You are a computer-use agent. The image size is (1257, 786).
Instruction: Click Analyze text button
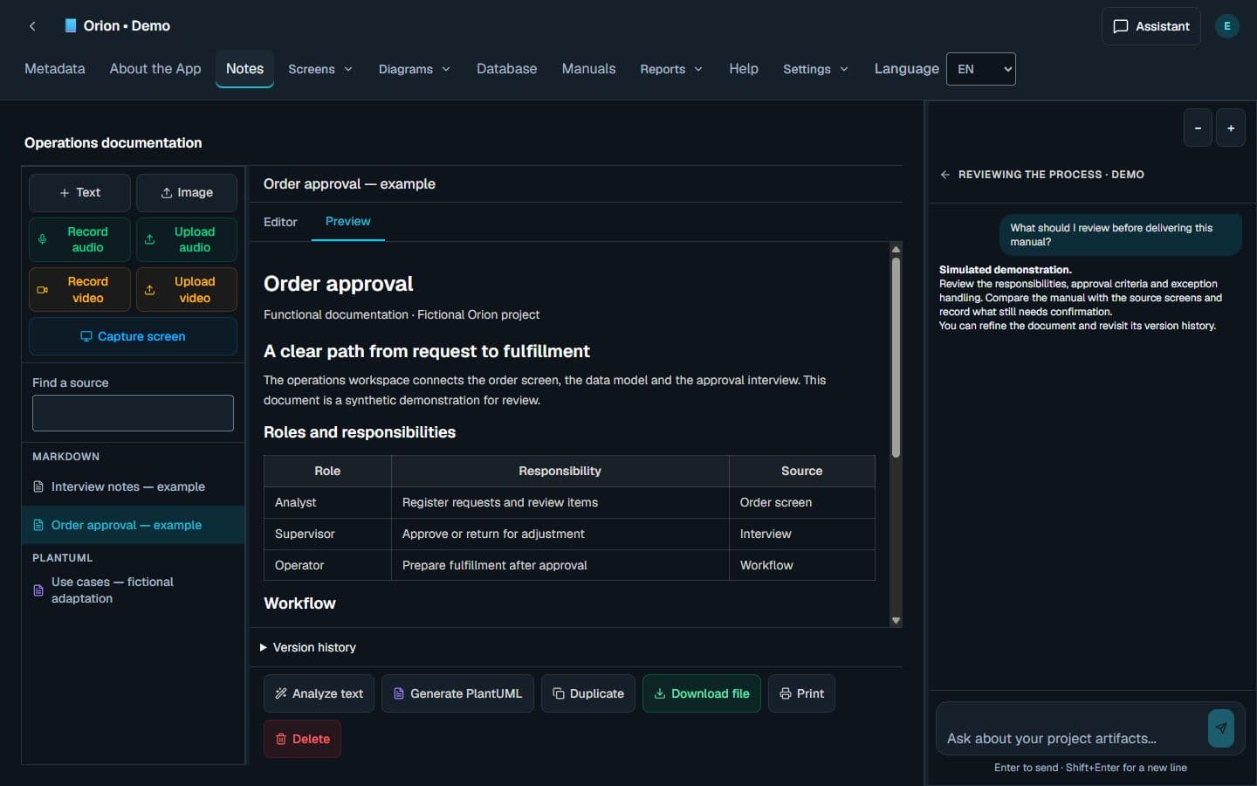(x=319, y=693)
